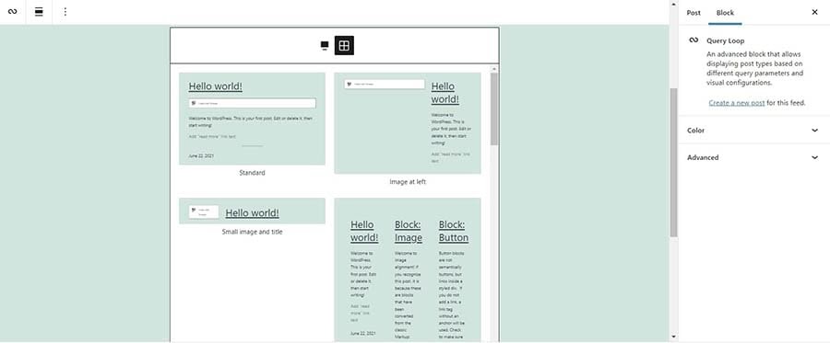Click the Color section chevron arrow

click(814, 131)
